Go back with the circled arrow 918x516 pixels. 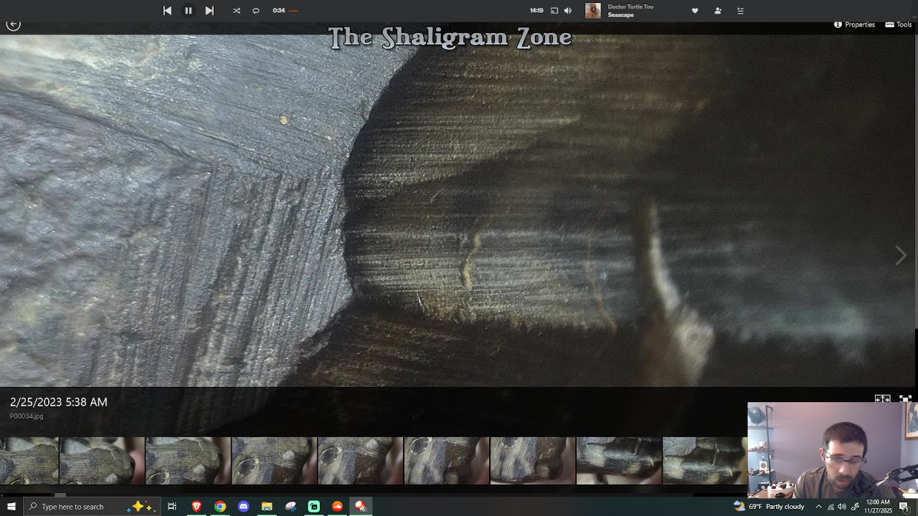(x=13, y=24)
